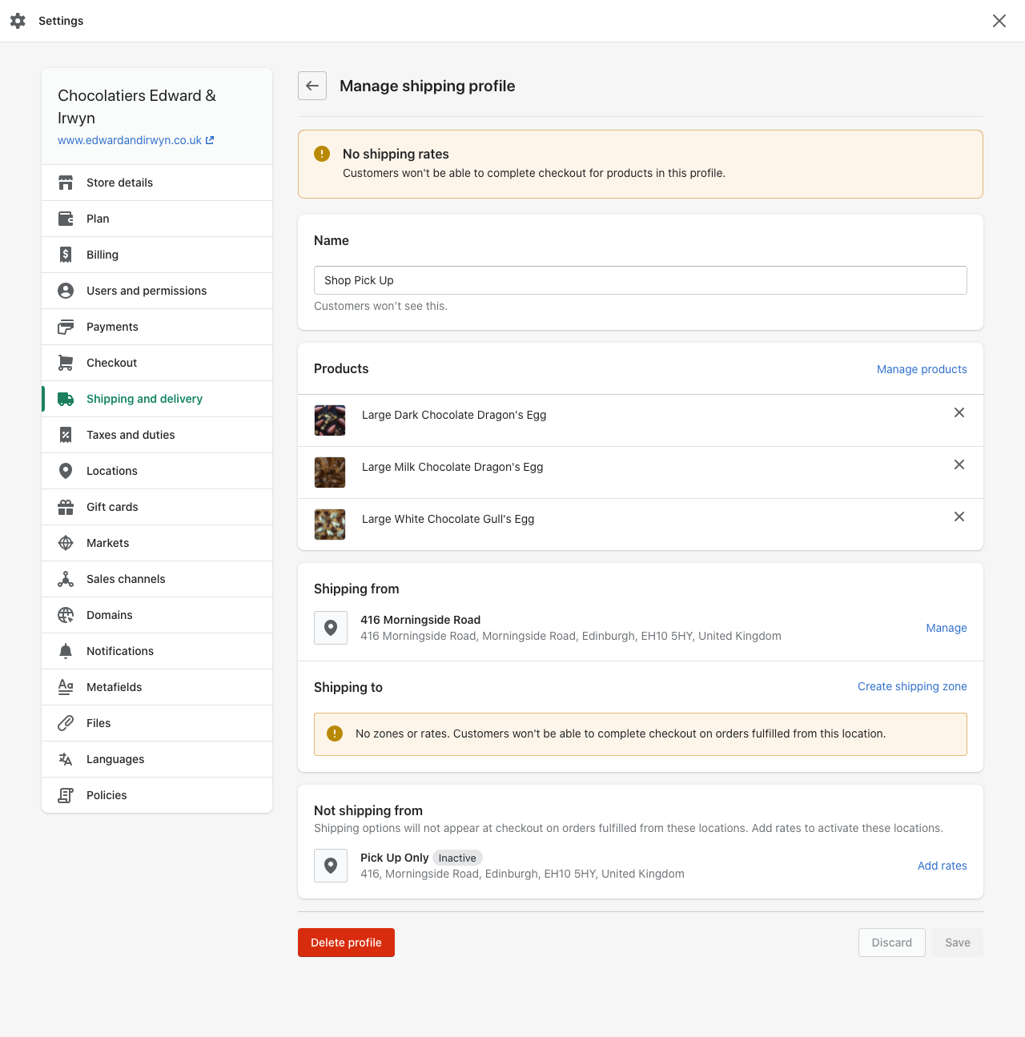Remove Large White Chocolate Gull's Egg product
1025x1037 pixels.
click(959, 516)
